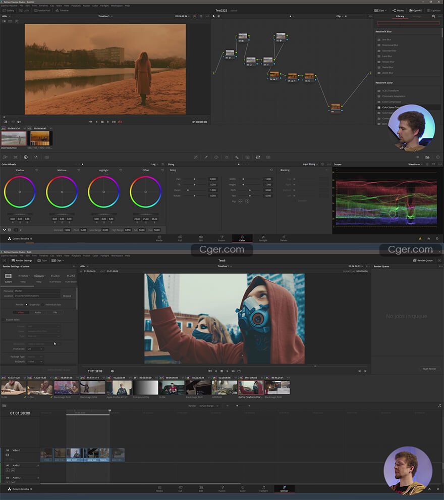Open the Camera Raw palette icon
444x500 pixels.
[5, 157]
